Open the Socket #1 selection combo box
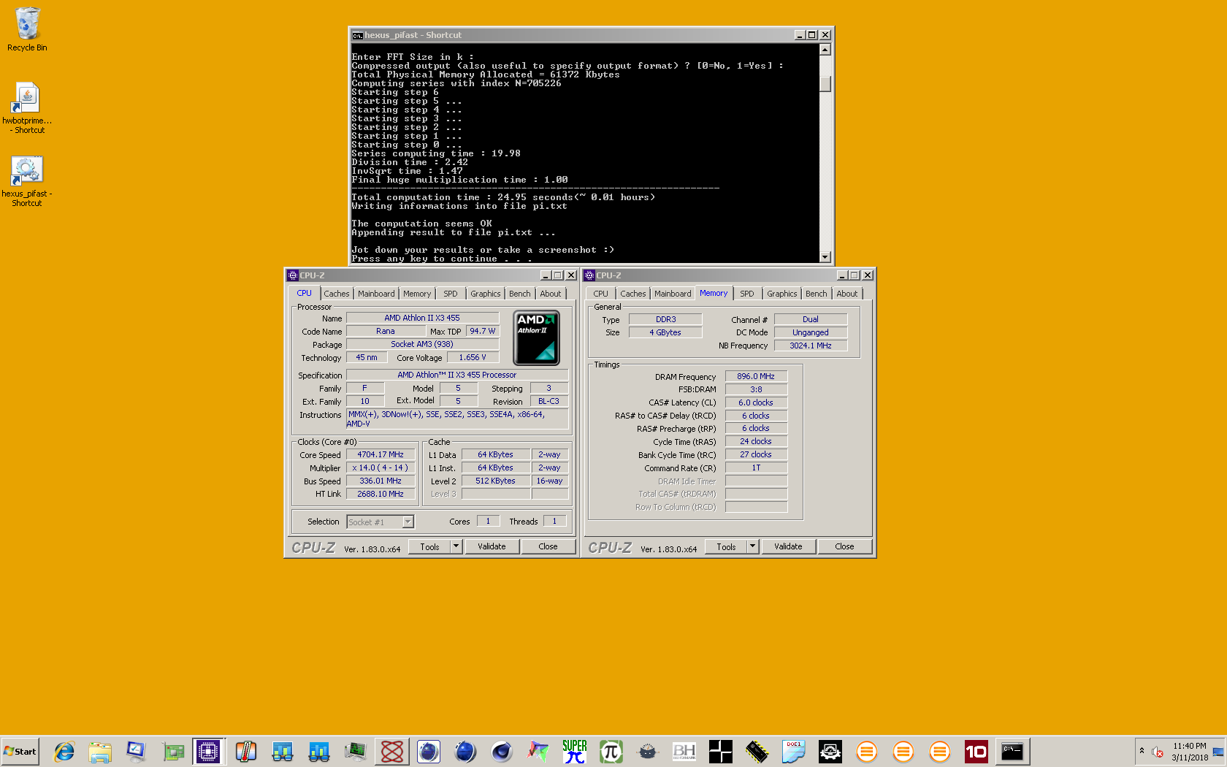Viewport: 1227px width, 767px height. point(381,522)
